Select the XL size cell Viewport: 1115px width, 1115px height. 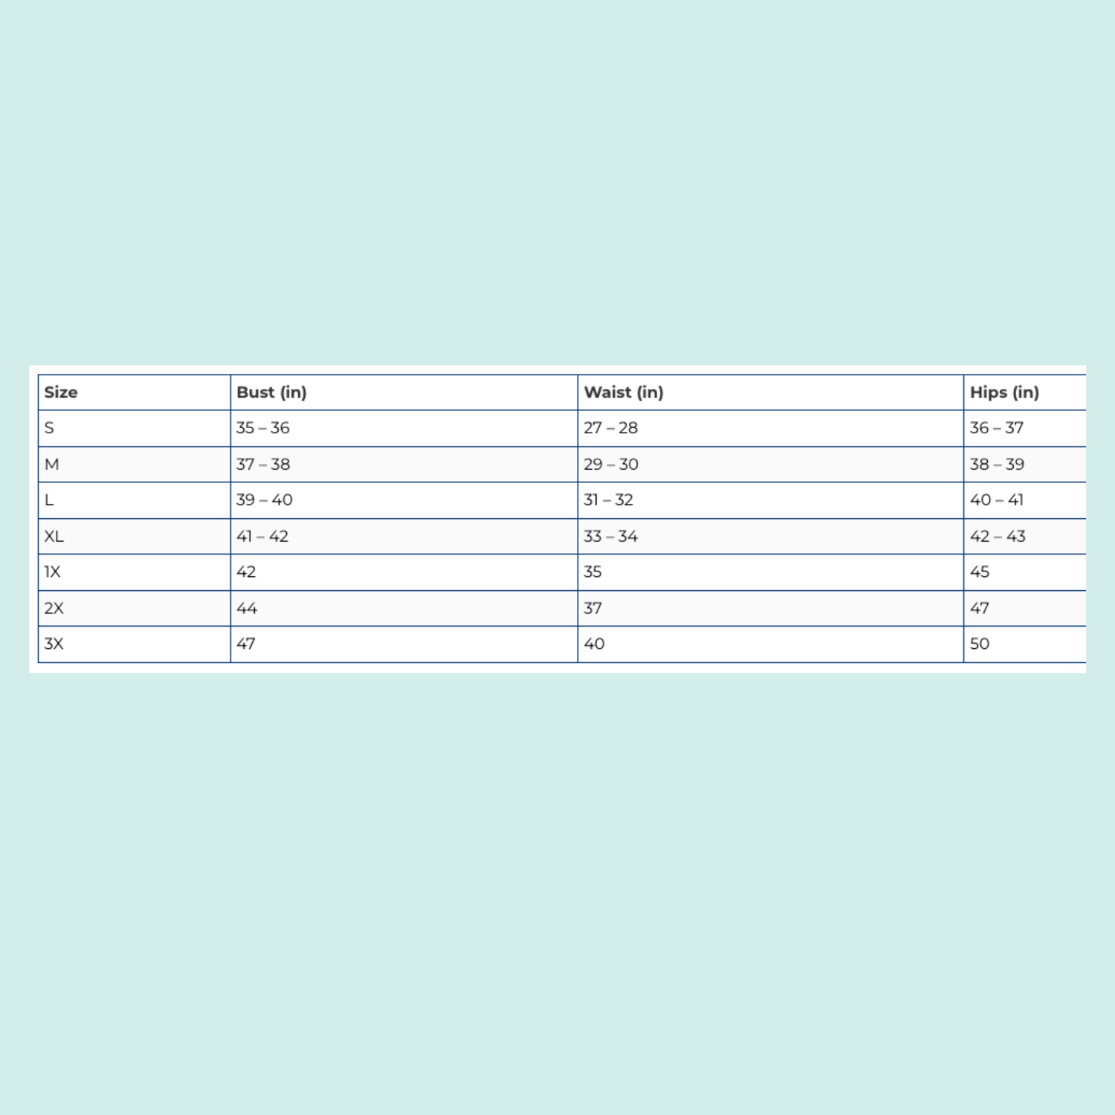click(x=54, y=537)
